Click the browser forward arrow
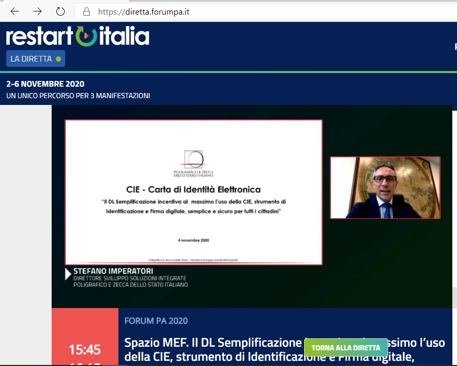The height and width of the screenshot is (366, 457). tap(37, 10)
